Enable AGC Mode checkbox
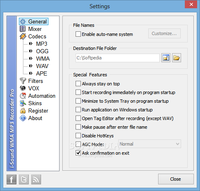Image resolution: width=200 pixels, height=191 pixels. coord(78,144)
